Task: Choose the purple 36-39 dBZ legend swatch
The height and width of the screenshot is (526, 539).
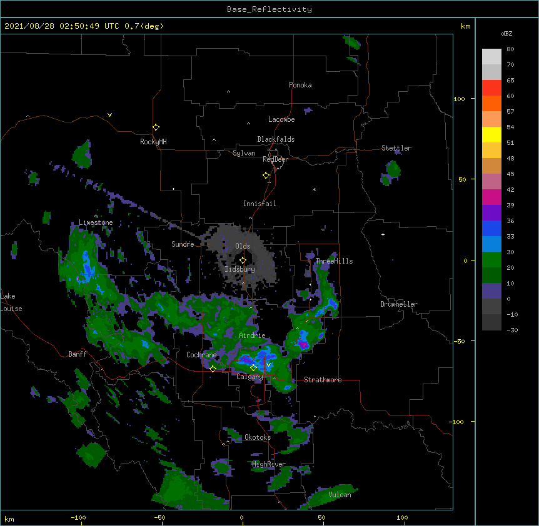Action: (x=491, y=212)
